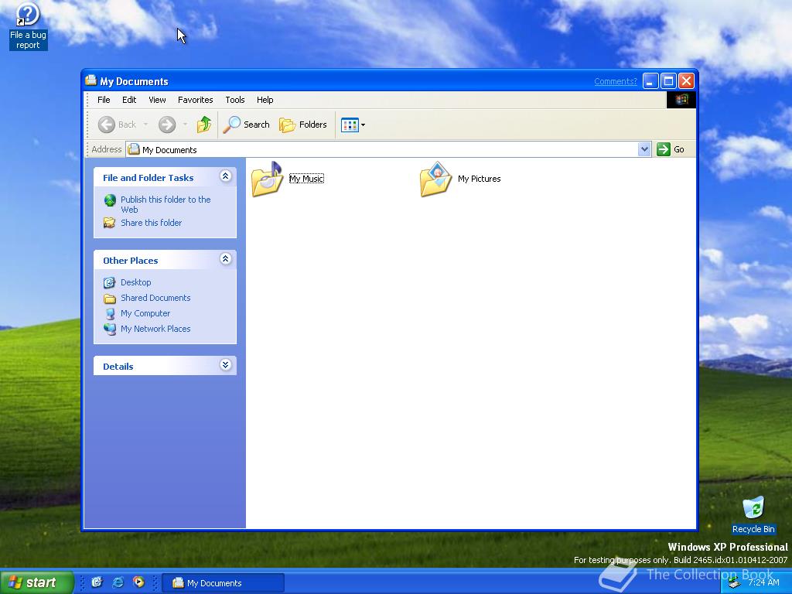792x594 pixels.
Task: Open the My Pictures folder icon
Action: pyautogui.click(x=435, y=179)
